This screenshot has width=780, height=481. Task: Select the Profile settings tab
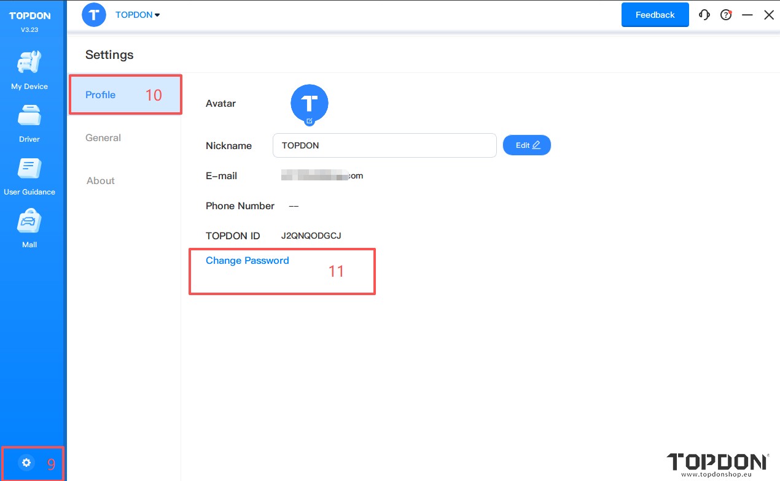click(x=125, y=94)
